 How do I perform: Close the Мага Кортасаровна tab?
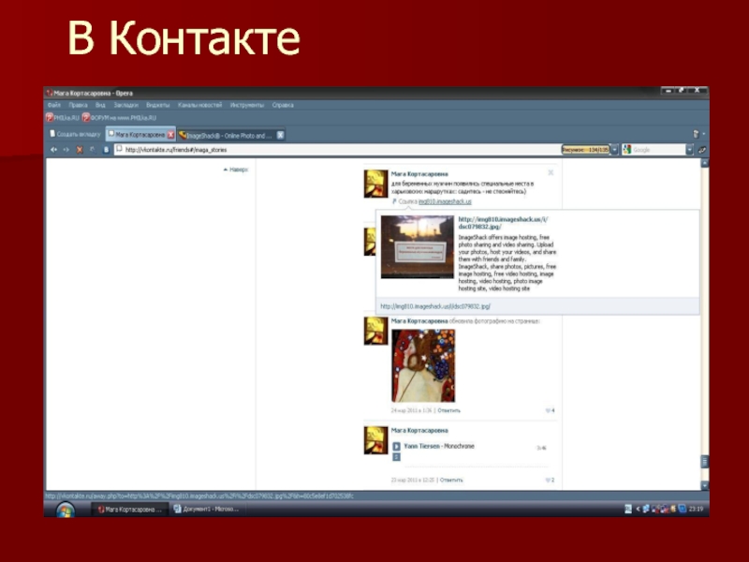click(x=170, y=135)
